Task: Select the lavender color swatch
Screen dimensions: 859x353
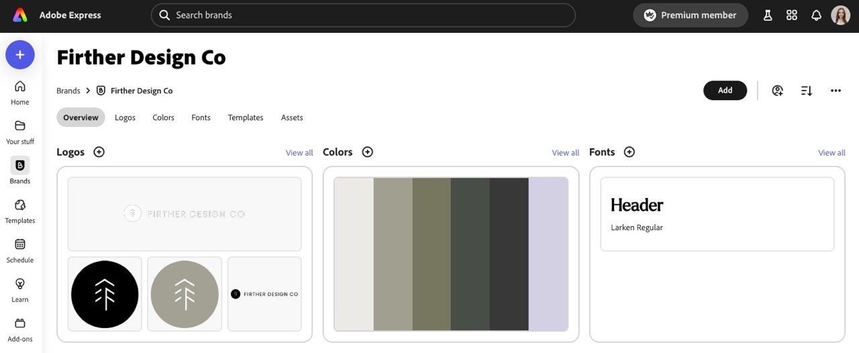Action: tap(548, 254)
